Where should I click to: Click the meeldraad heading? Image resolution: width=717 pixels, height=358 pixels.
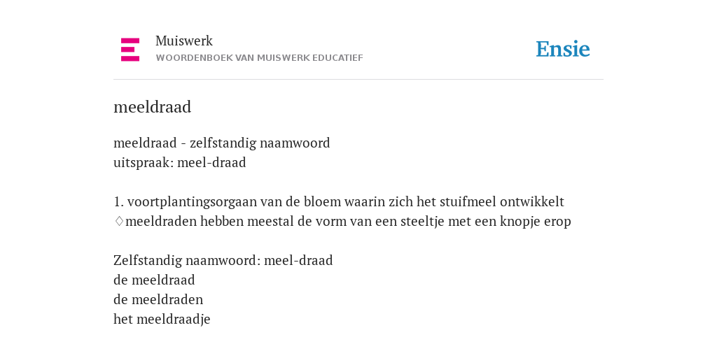click(x=152, y=107)
